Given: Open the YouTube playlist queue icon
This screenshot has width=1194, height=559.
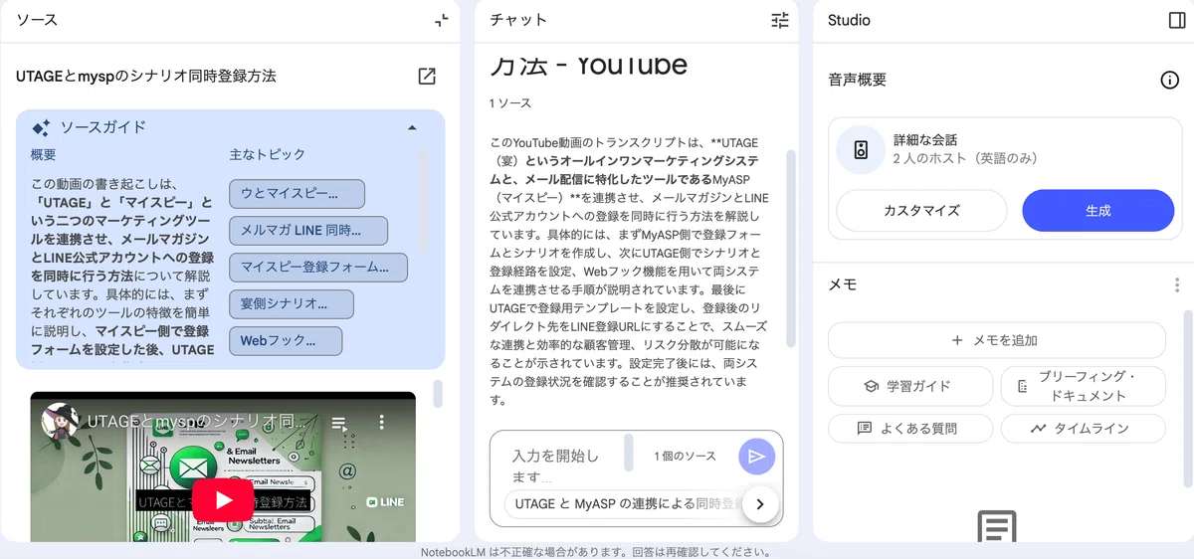Looking at the screenshot, I should click(338, 423).
